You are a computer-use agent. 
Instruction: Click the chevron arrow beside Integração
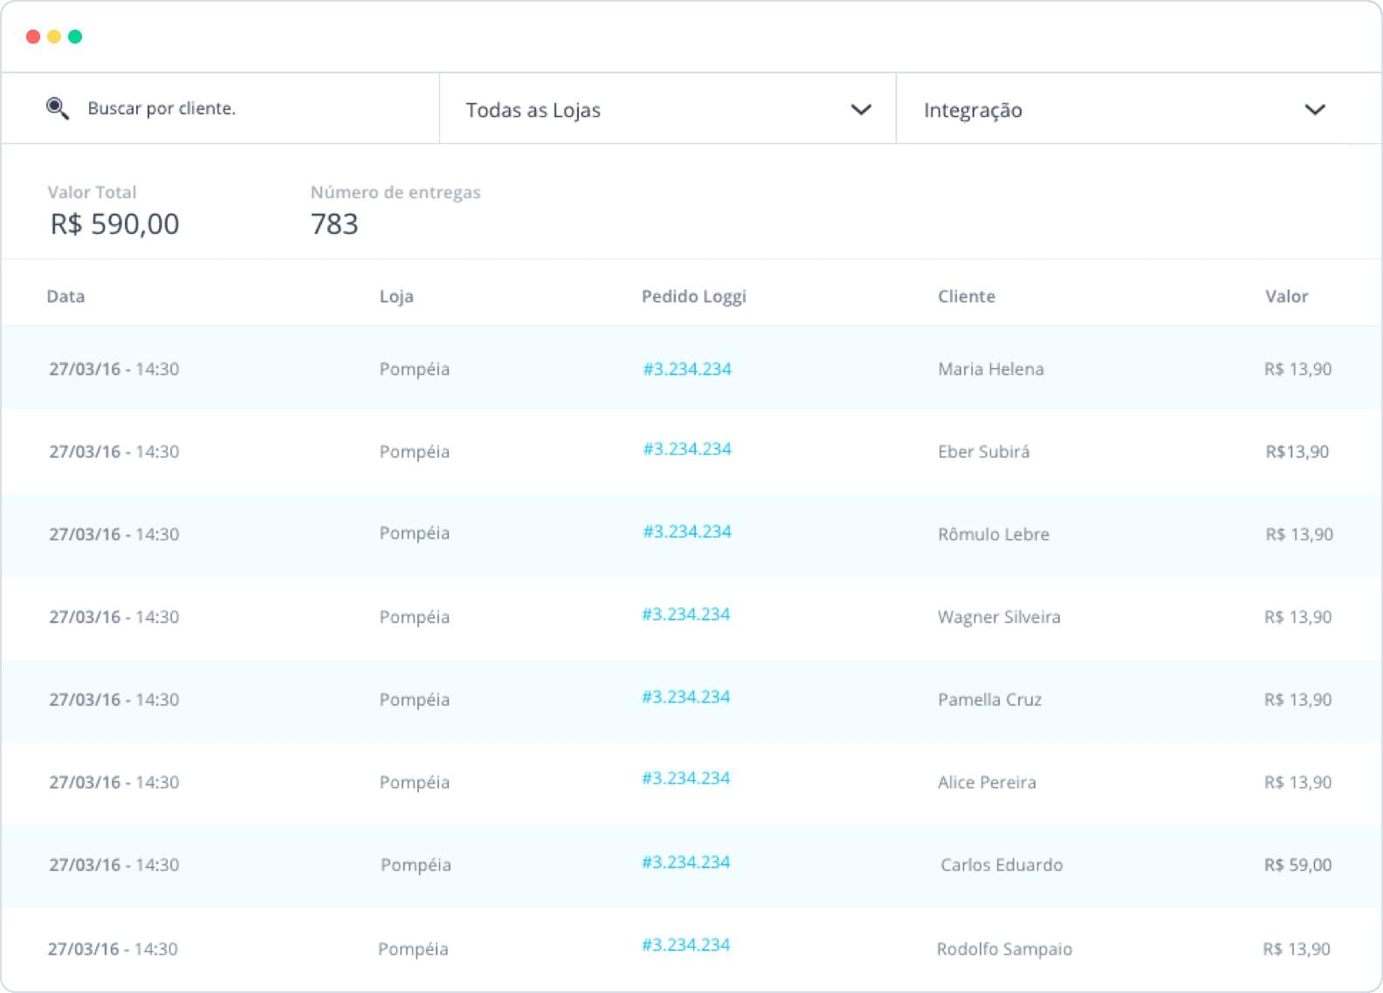[x=1315, y=110]
